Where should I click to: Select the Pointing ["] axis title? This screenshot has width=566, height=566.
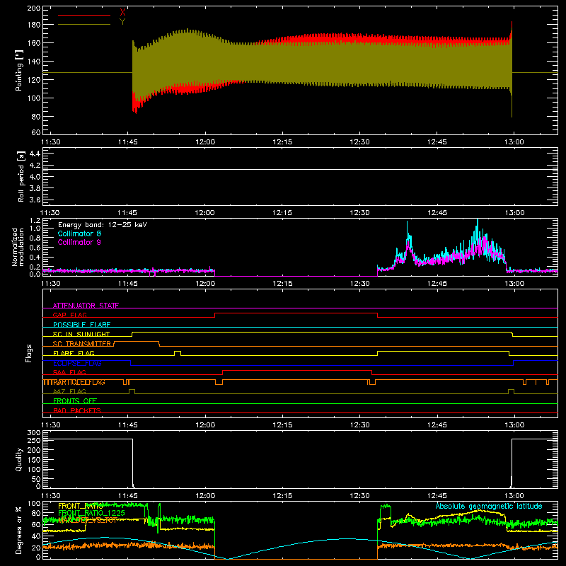19,70
